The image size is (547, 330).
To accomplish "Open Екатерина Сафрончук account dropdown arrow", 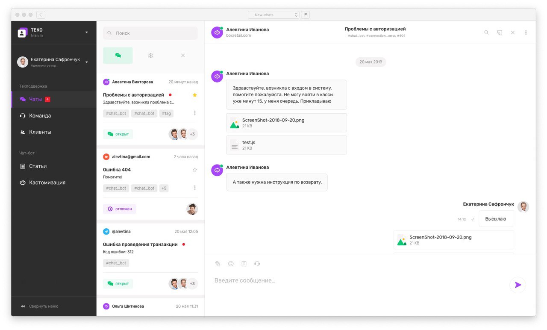I will click(86, 62).
